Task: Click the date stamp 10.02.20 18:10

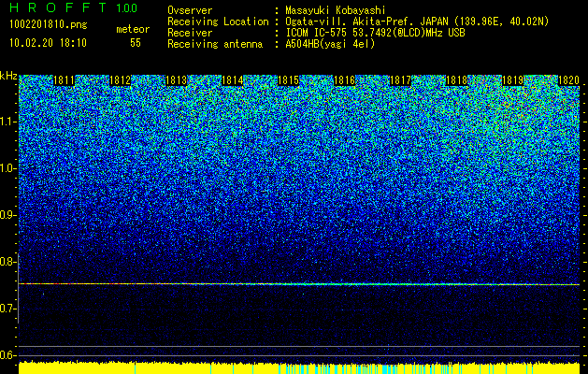Action: (48, 43)
